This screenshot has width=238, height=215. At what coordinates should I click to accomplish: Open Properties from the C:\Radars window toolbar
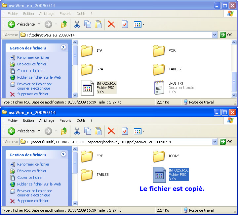point(125,131)
